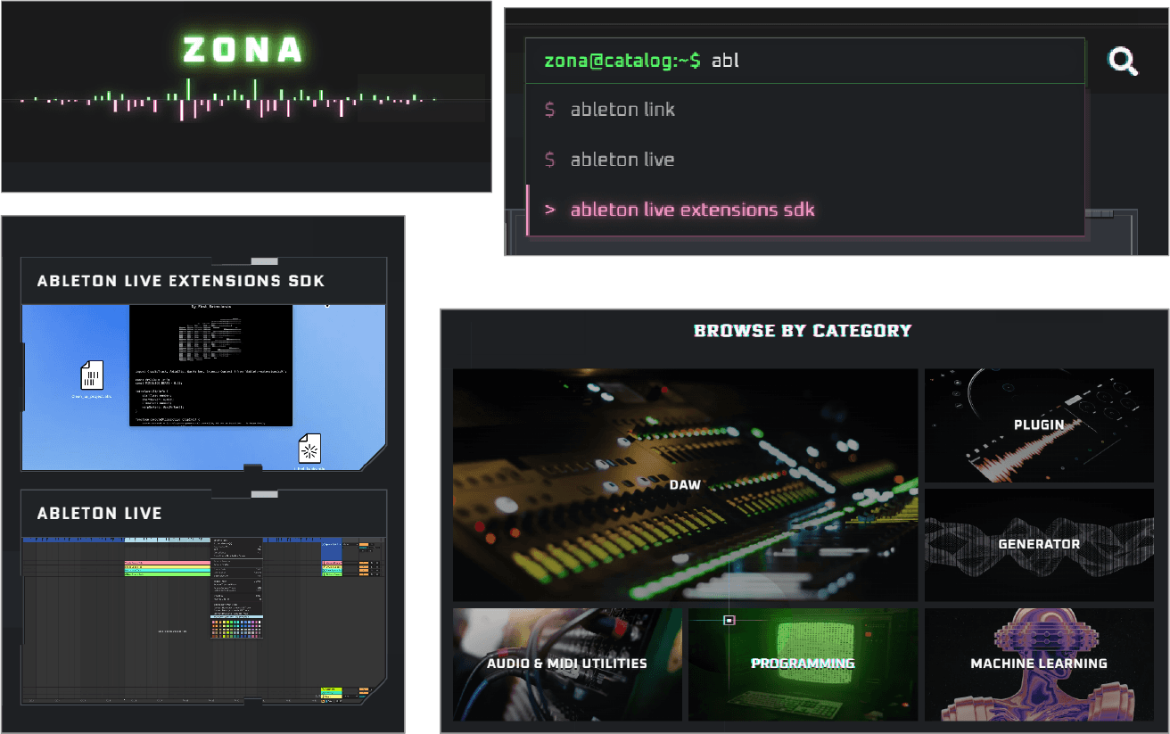Open the Ableton Live Extensions SDK preview image
1170x734 pixels.
point(203,388)
